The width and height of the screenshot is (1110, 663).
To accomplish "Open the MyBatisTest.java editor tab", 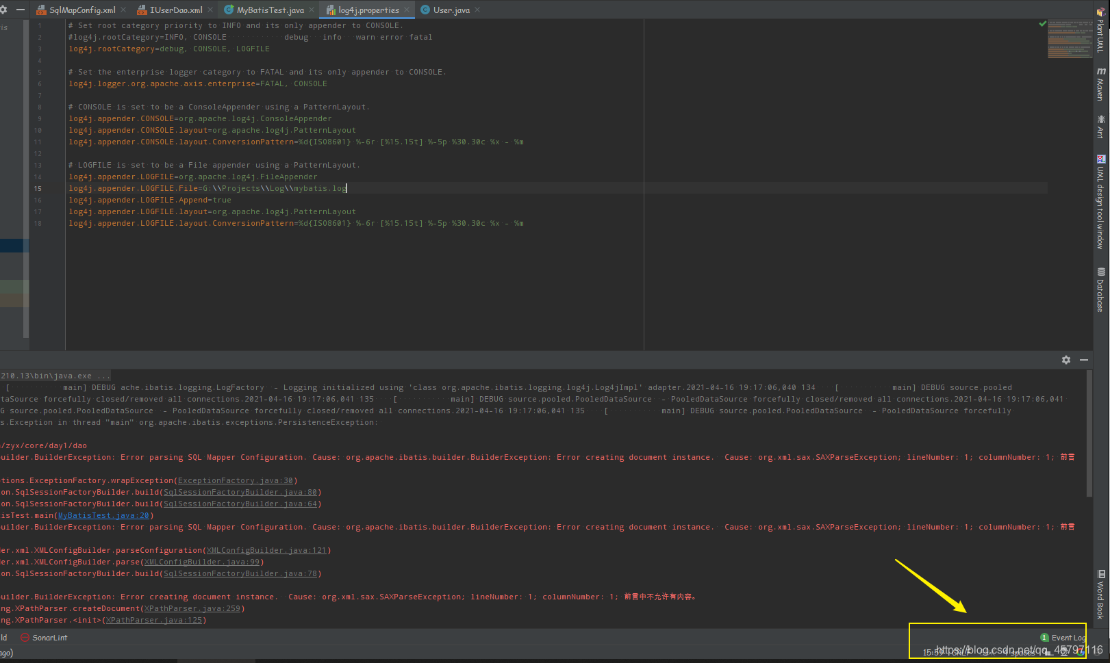I will pos(270,10).
